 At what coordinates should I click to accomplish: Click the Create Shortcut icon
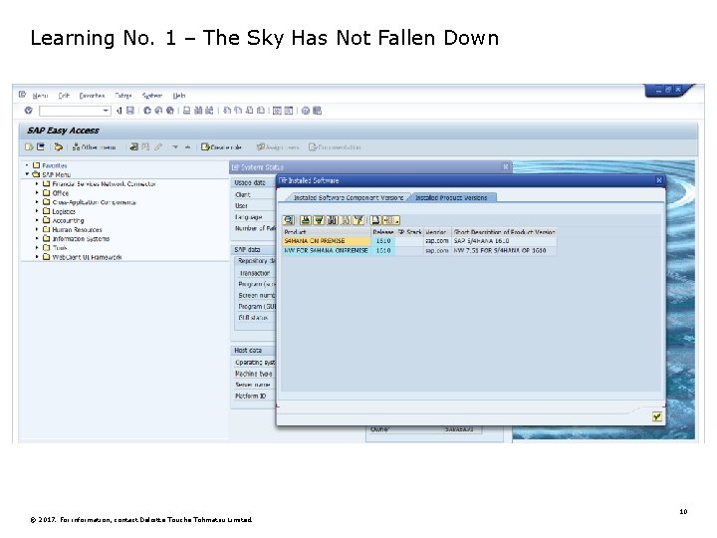[289, 111]
